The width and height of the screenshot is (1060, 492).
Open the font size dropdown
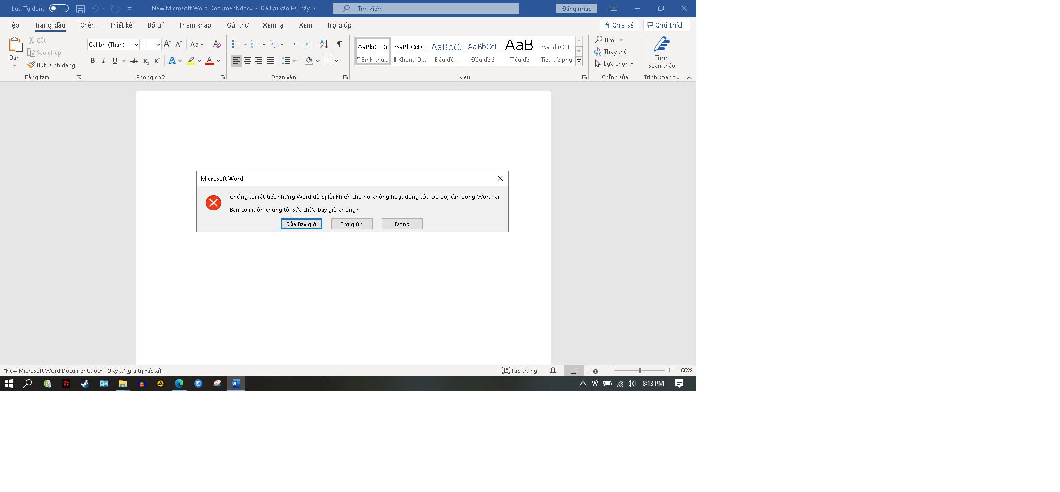pos(158,45)
